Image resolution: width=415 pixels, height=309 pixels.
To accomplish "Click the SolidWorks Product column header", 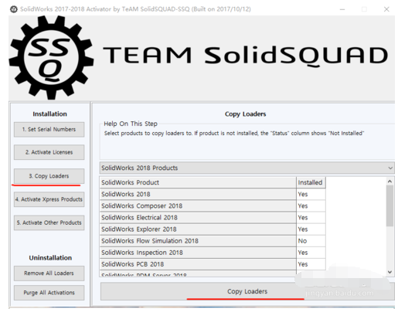I will 198,182.
